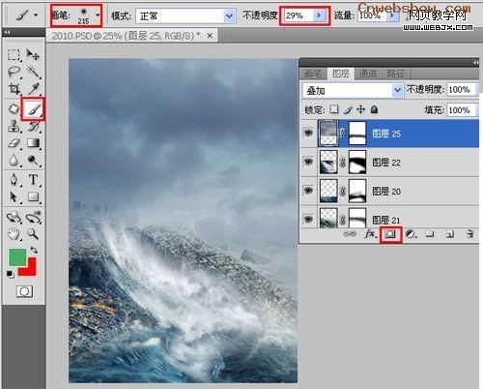Select the 图层 20 layer mask thumbnail

(x=357, y=192)
